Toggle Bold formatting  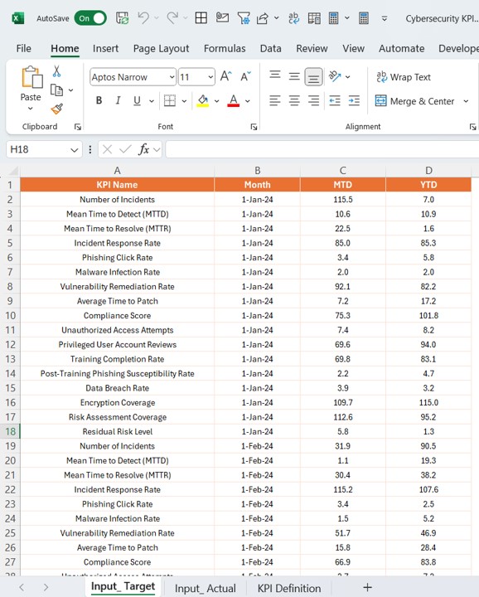click(x=99, y=100)
